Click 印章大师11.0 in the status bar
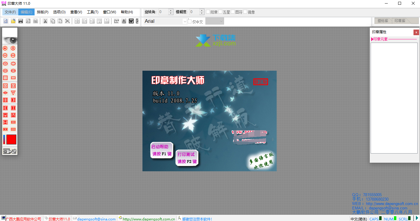Screen dimensions: 420x221 coord(59,219)
